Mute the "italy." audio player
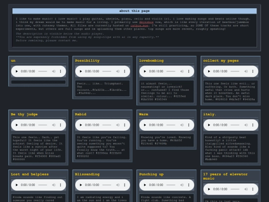 [x=246, y=125]
